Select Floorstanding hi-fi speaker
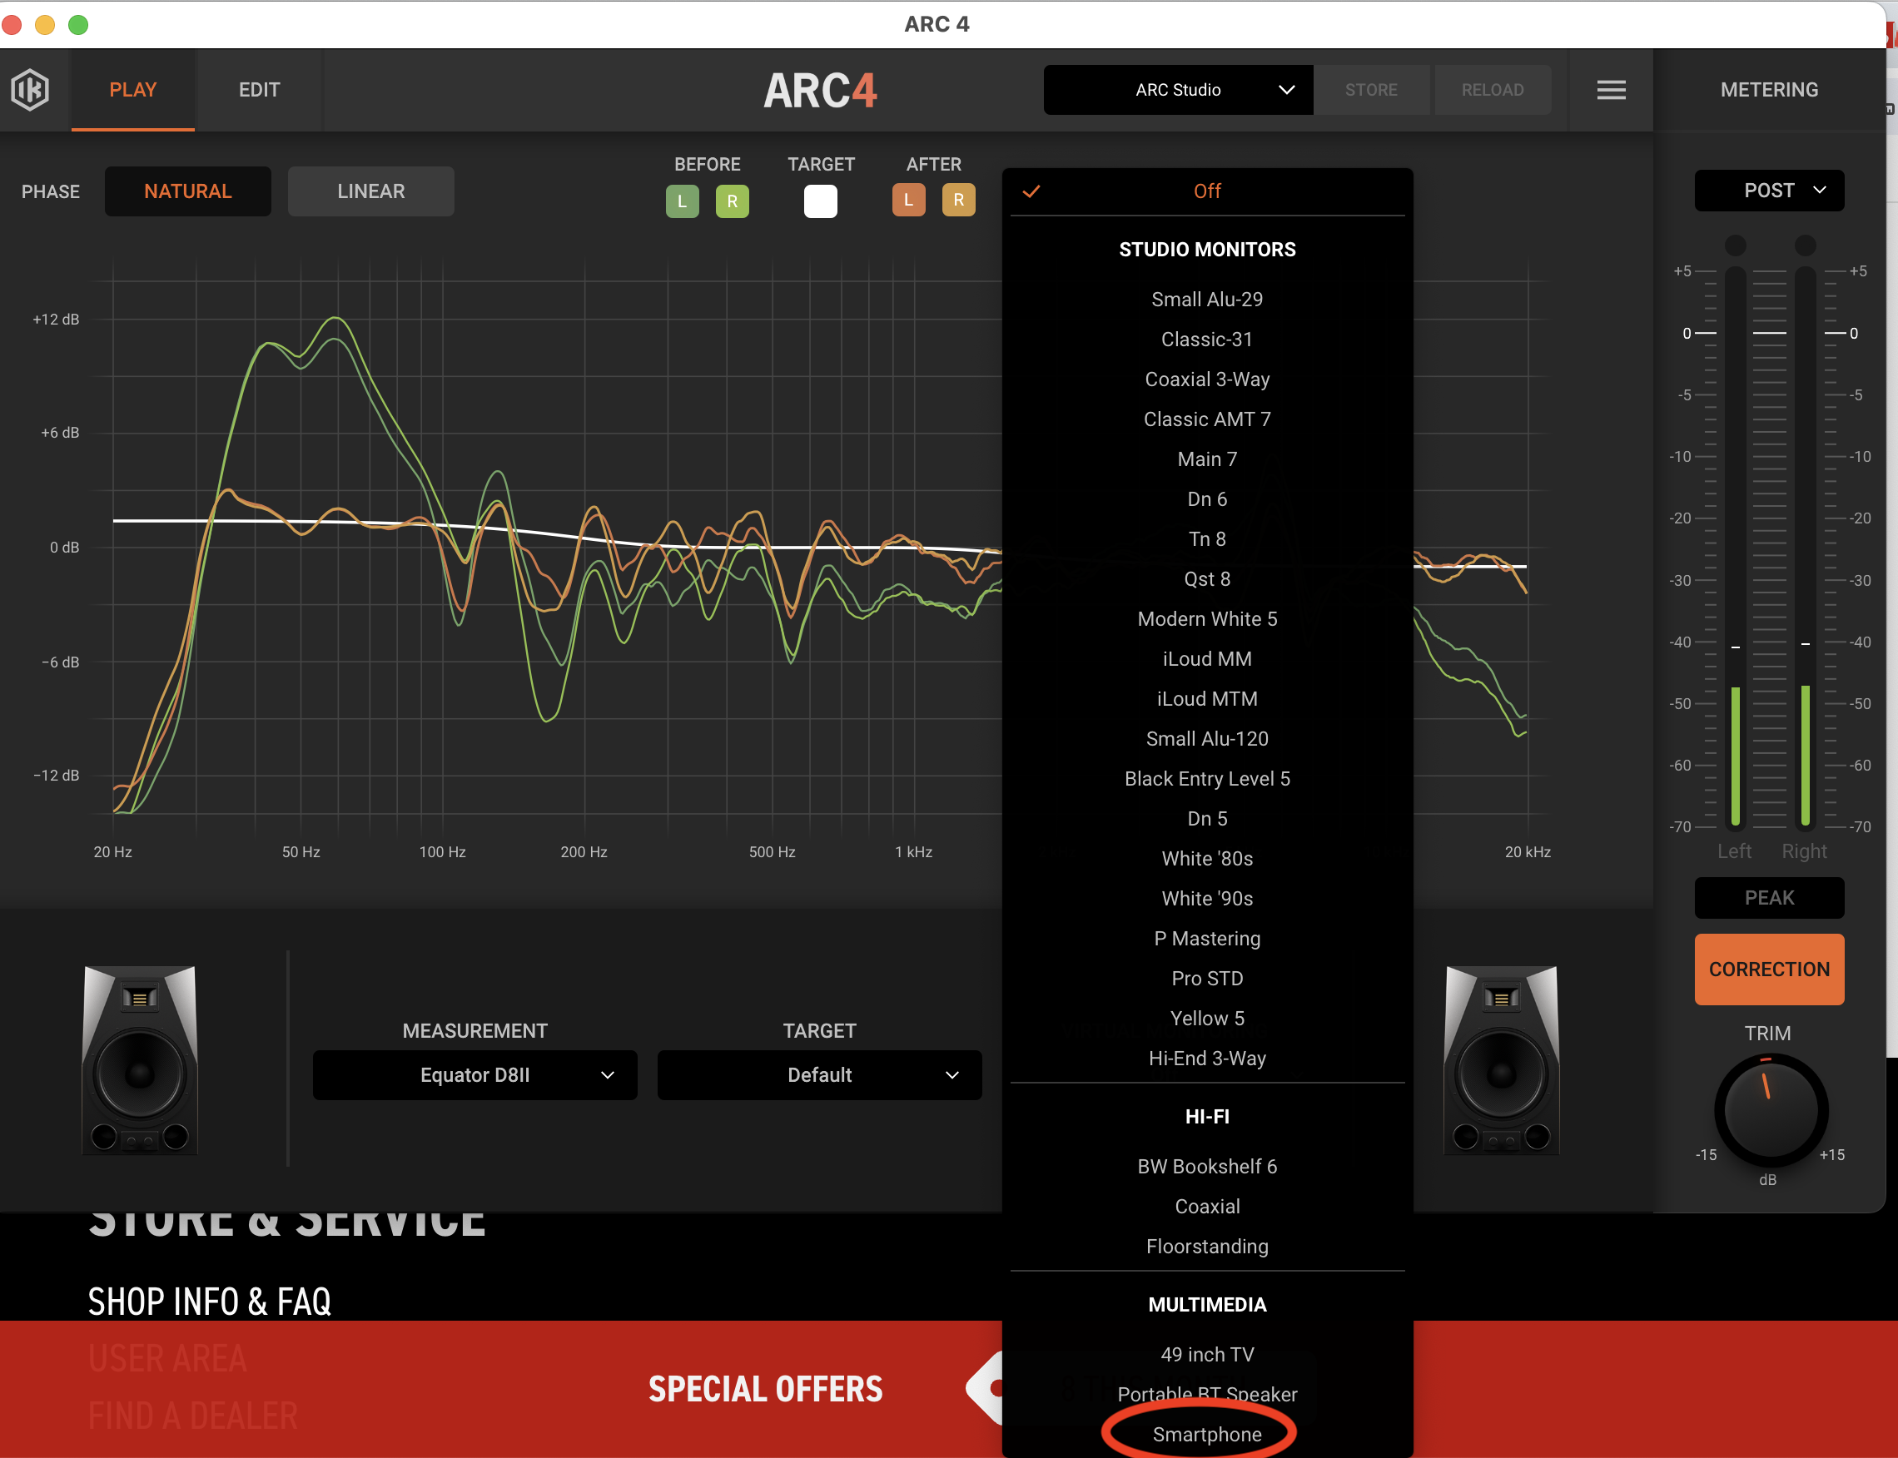Screen dimensions: 1898x1458 (1207, 1247)
